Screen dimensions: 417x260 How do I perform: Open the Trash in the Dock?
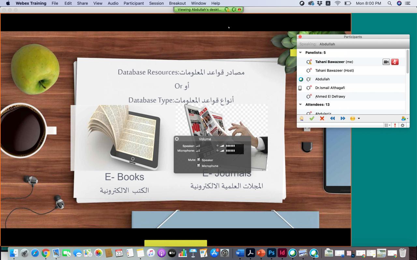coord(403,253)
